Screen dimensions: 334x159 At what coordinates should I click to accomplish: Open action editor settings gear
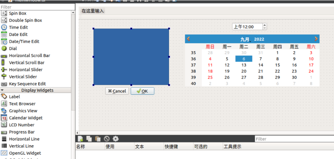point(116,139)
